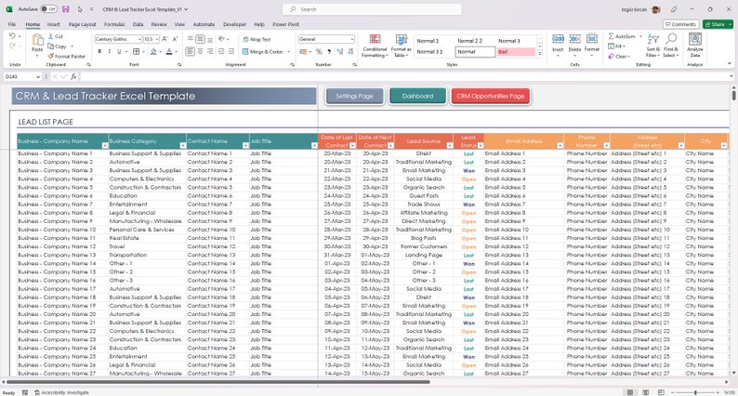Apply the Fill Color bucket

pyautogui.click(x=153, y=51)
